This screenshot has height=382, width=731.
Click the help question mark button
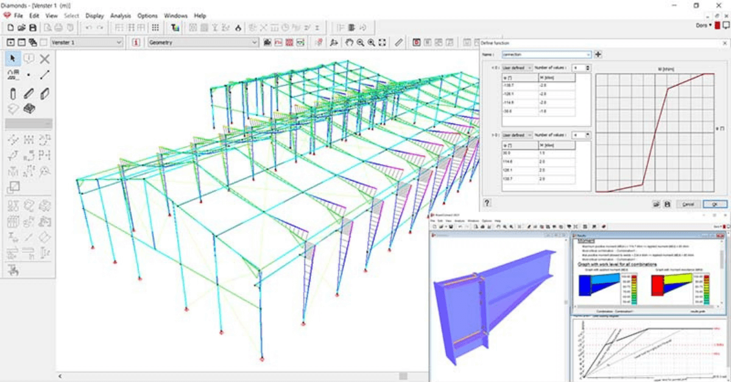click(x=487, y=203)
